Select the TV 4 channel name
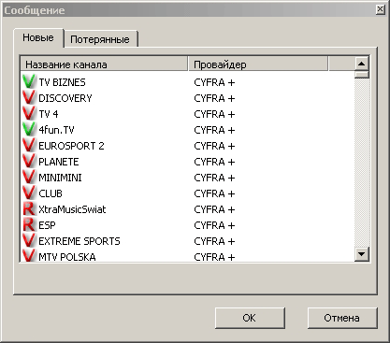Screen dimensions: 390x343 (x=49, y=114)
